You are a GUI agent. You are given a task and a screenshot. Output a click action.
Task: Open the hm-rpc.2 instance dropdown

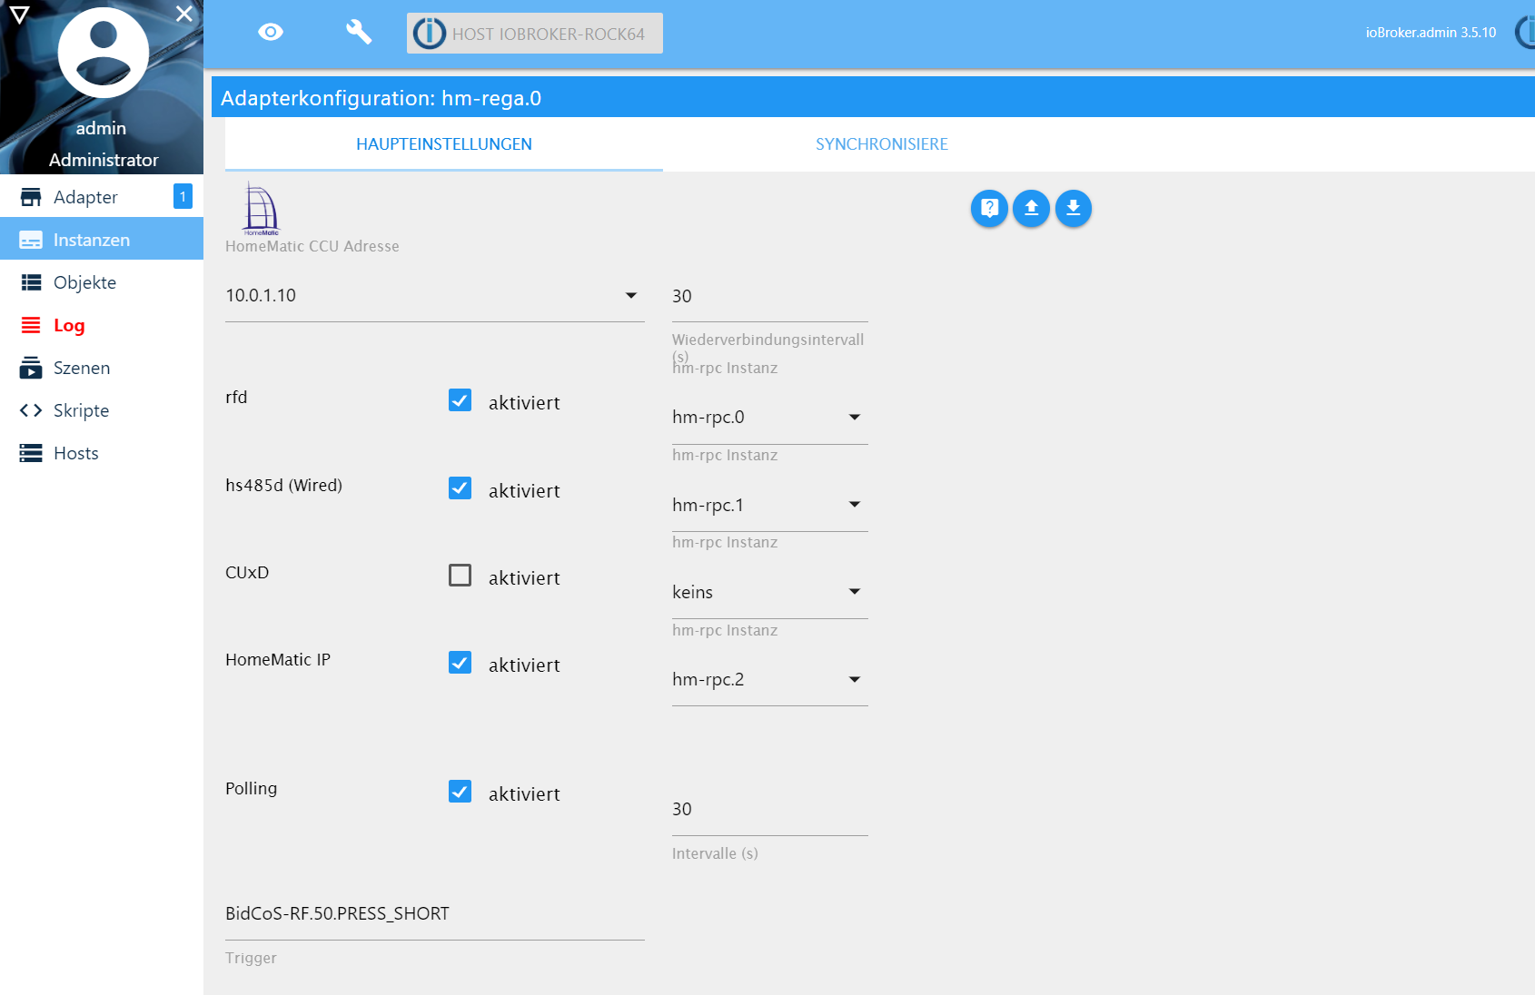pyautogui.click(x=770, y=679)
